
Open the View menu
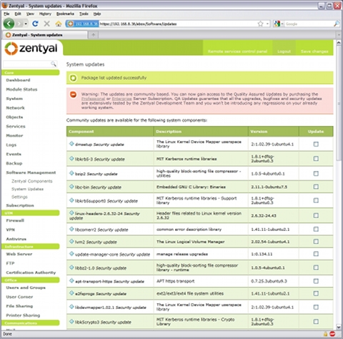(x=30, y=14)
